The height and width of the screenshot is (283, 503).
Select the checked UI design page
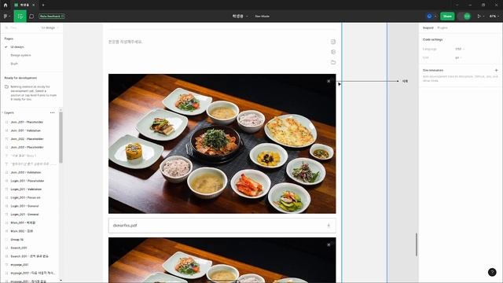click(17, 47)
